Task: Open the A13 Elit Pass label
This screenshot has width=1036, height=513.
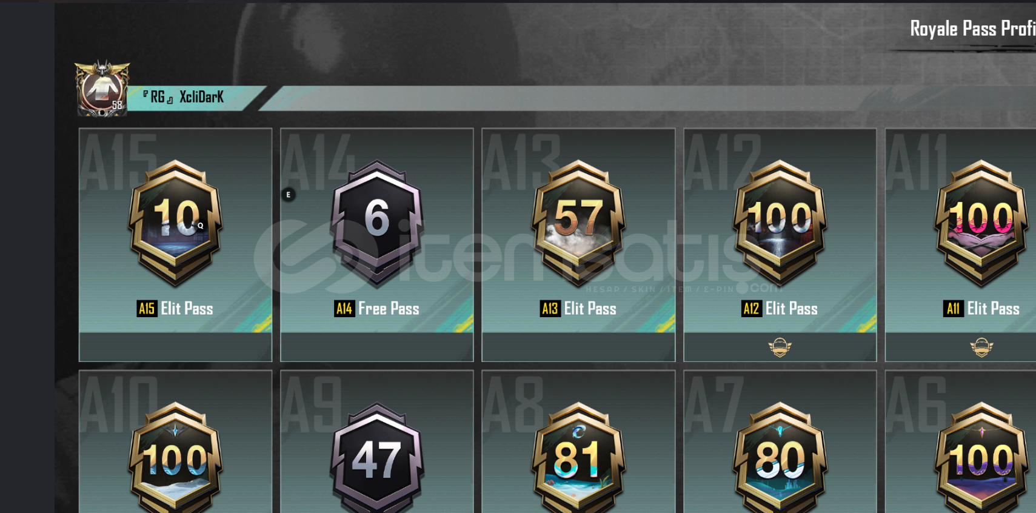Action: [578, 309]
